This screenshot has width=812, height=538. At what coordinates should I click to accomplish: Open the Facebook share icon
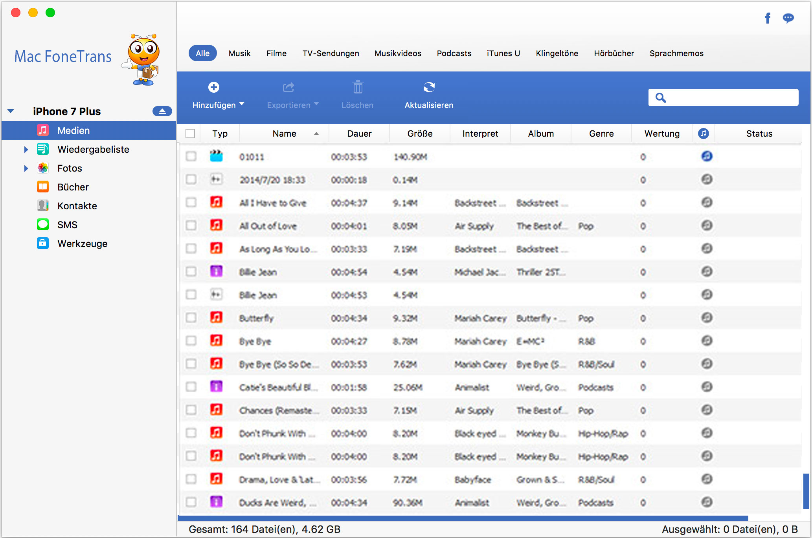tap(767, 18)
